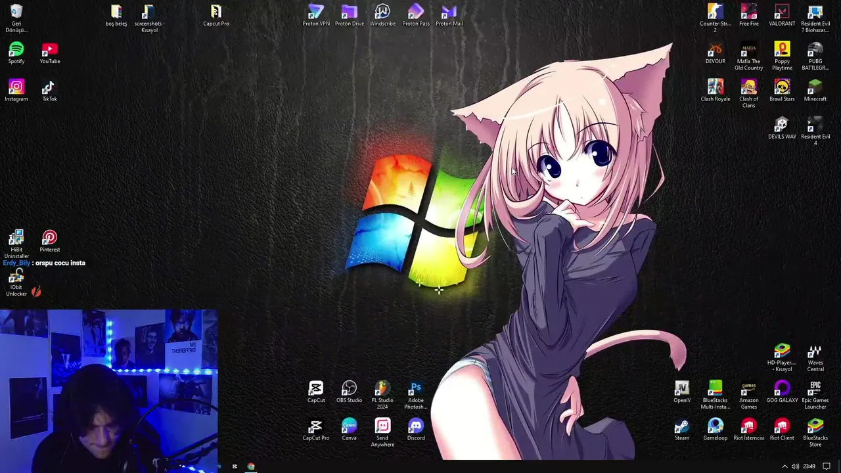Open CapCut from the taskbar
The image size is (841, 473).
click(x=235, y=466)
